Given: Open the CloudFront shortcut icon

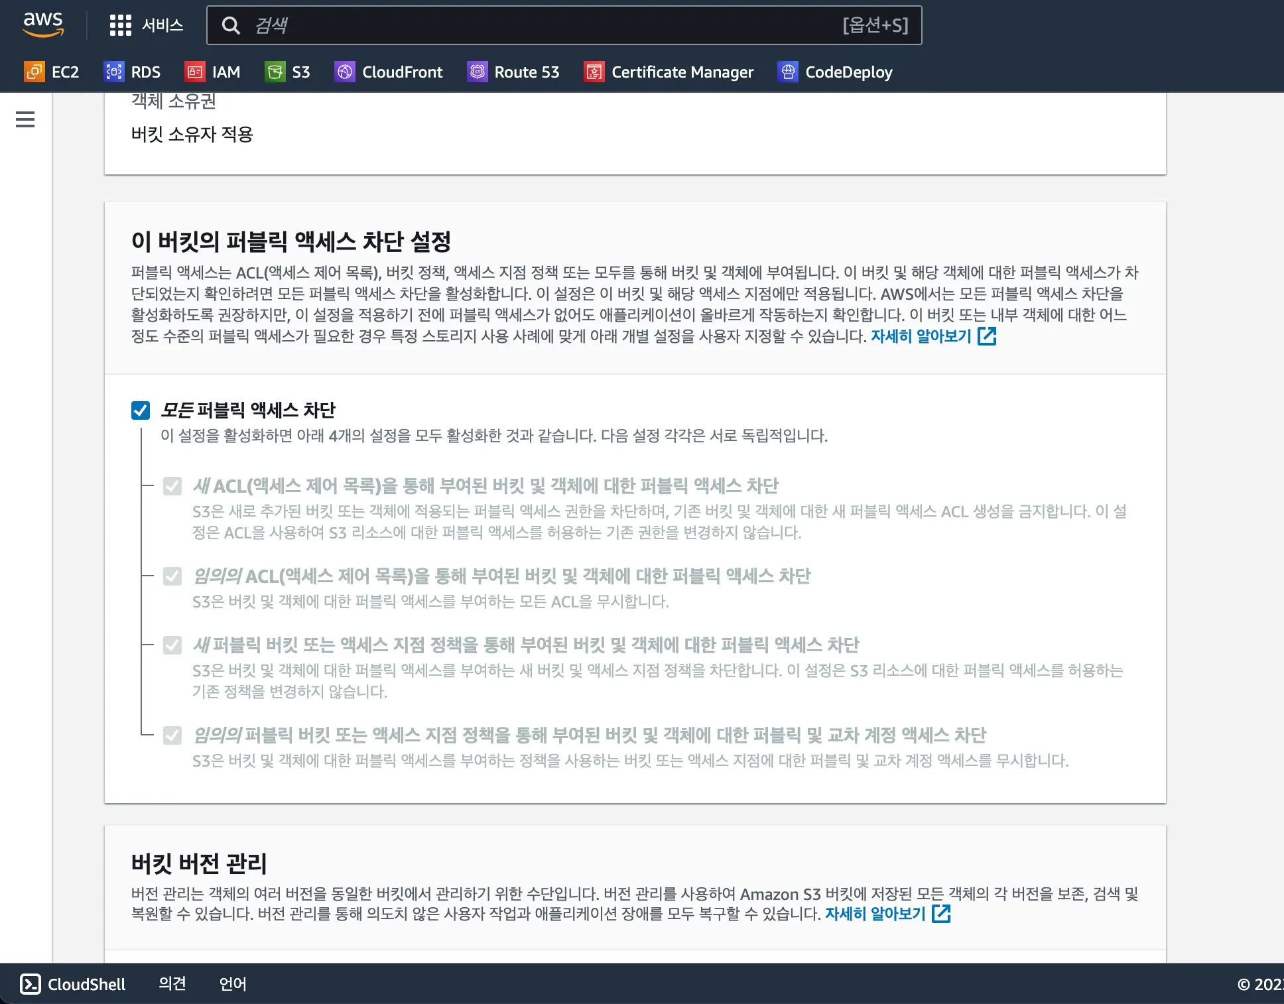Looking at the screenshot, I should pos(345,72).
